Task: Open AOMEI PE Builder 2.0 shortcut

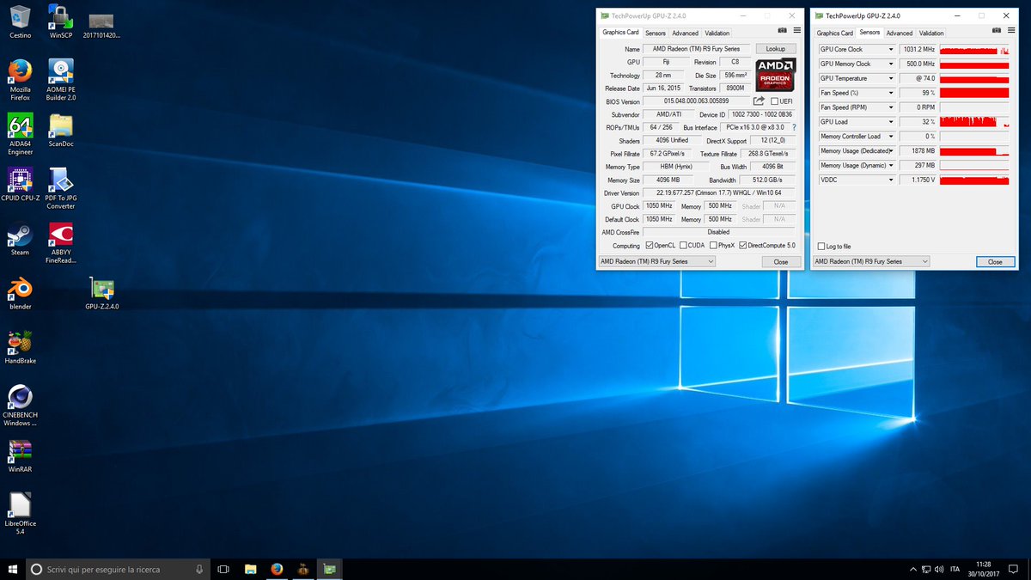Action: pos(60,80)
